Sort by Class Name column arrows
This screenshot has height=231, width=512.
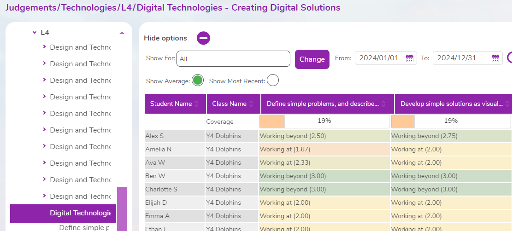click(251, 104)
